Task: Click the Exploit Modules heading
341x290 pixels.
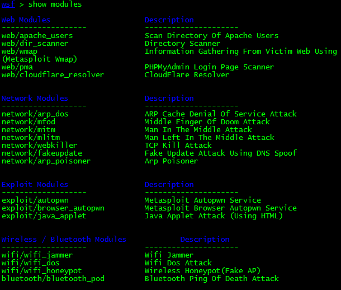Action: click(35, 185)
